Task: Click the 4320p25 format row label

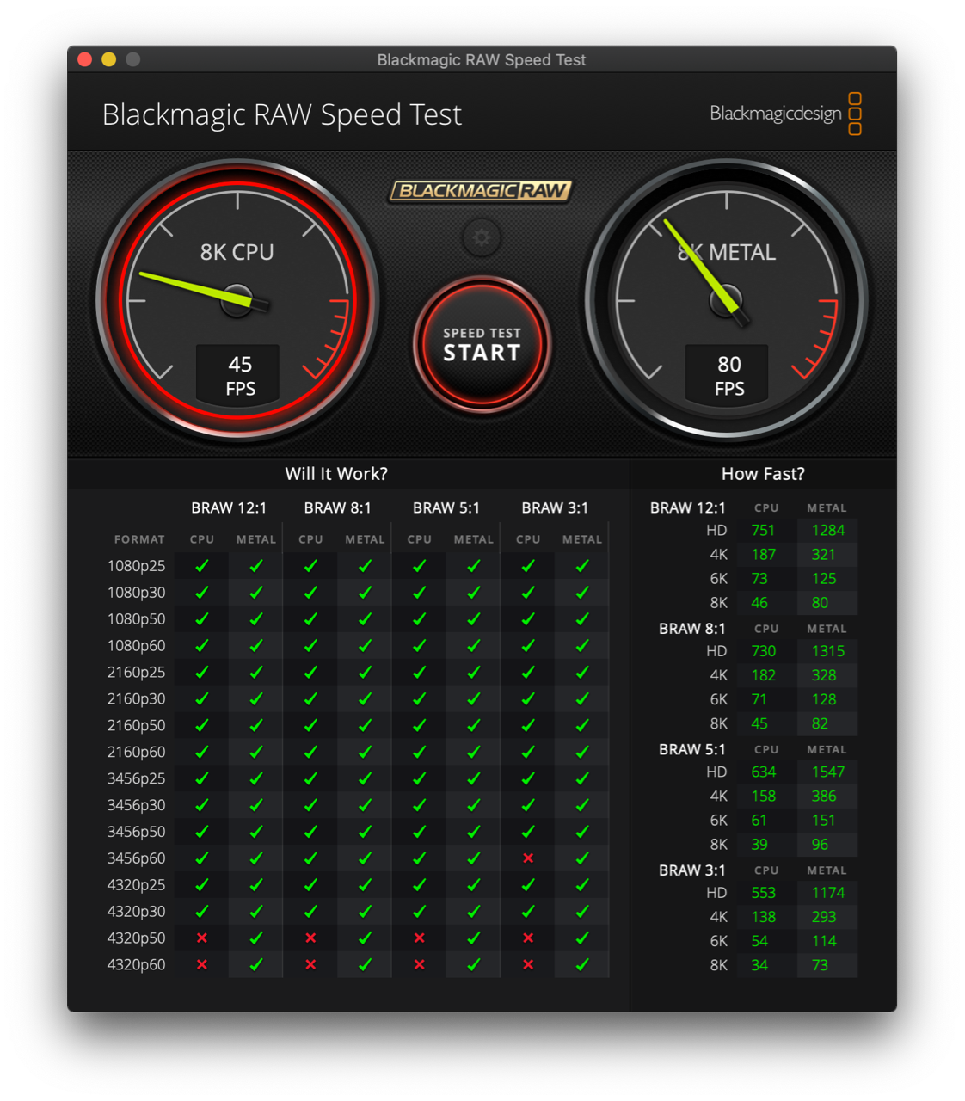Action: tap(136, 885)
